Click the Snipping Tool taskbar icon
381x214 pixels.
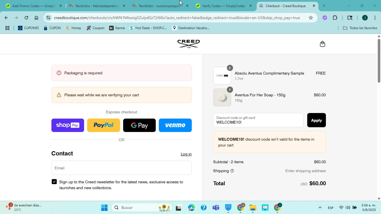point(265,208)
